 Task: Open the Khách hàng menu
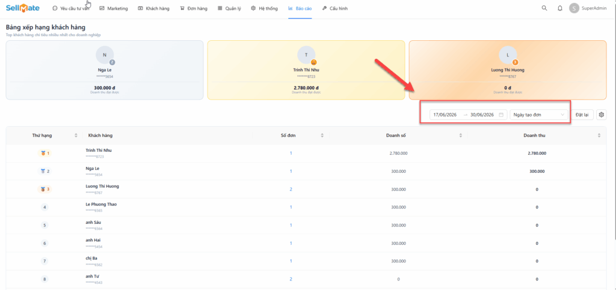click(x=154, y=8)
